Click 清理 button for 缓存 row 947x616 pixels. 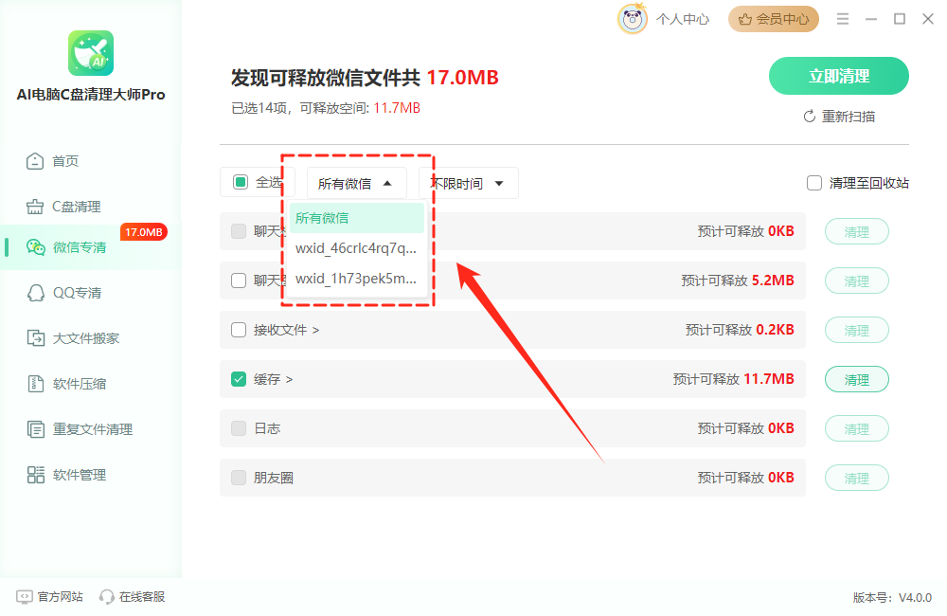coord(856,380)
